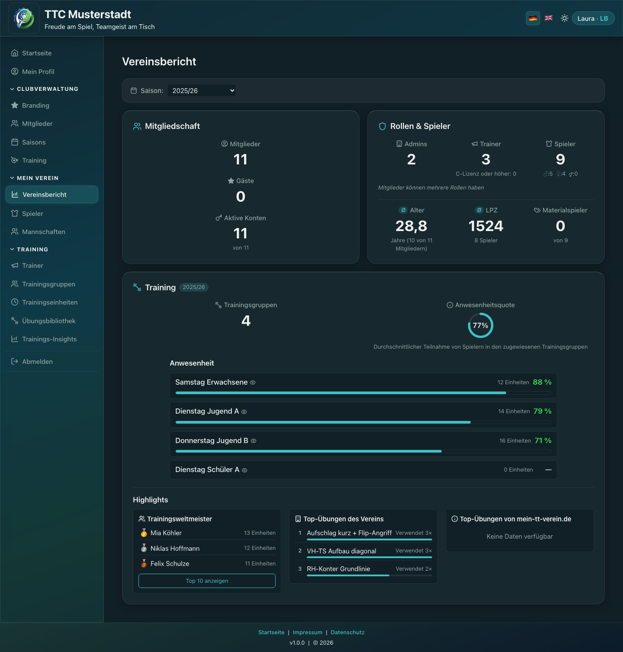
Task: Click Donnerstag Jugend B attendance progress bar
Action: 363,451
